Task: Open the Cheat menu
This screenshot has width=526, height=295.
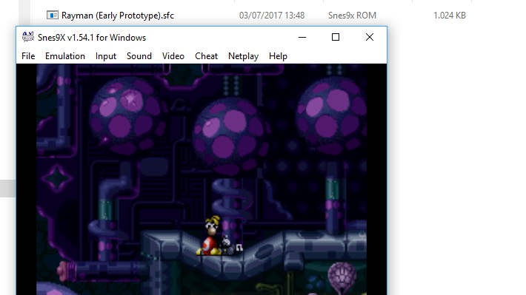Action: pyautogui.click(x=206, y=56)
